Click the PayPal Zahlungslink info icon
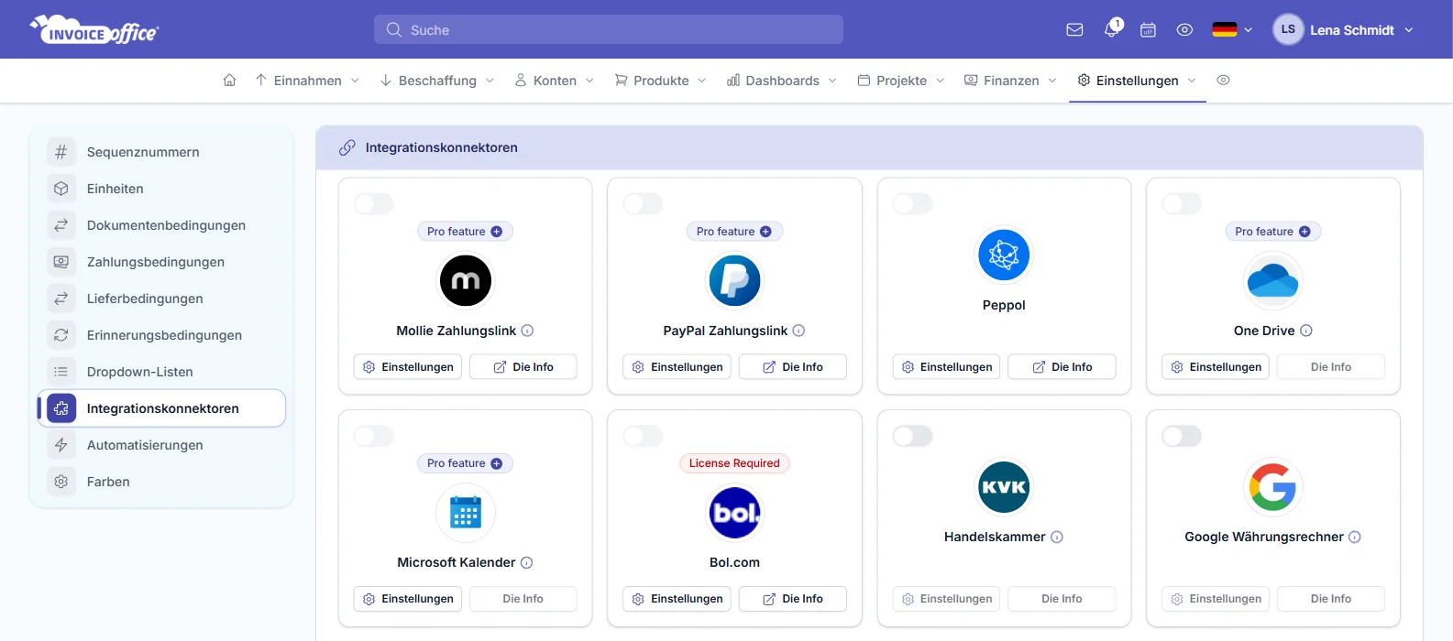Screen dimensions: 1453x641 (798, 331)
